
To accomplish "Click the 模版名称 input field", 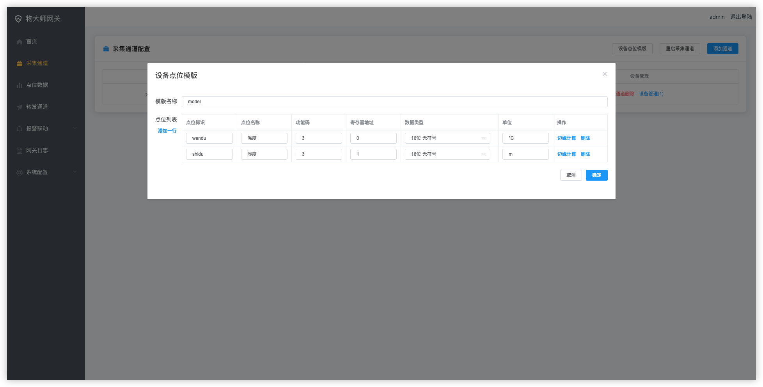I will pyautogui.click(x=394, y=102).
